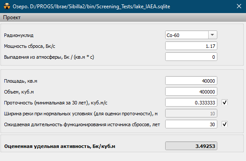Click the Ширина реки при нормальных условиях label
246x161 pixels.
[x=81, y=114]
